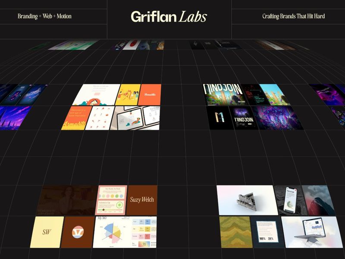This screenshot has width=345, height=259.
Task: Open the cream Armadillo illustration tile with house
Action: pyautogui.click(x=97, y=95)
